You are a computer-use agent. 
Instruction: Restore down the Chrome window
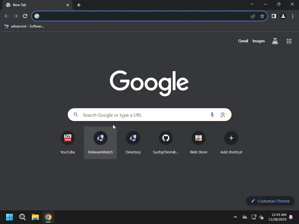pos(279,4)
